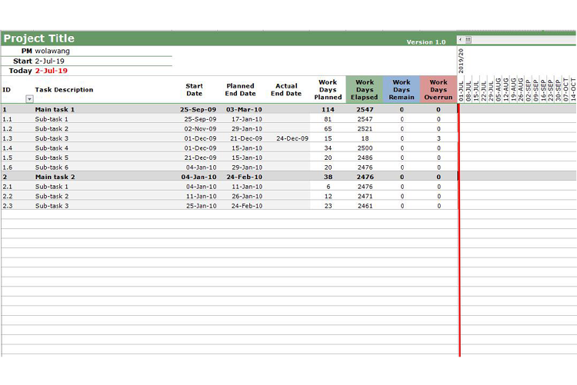This screenshot has width=577, height=385.
Task: Click the timeline scrollbar left arrow
Action: (460, 40)
